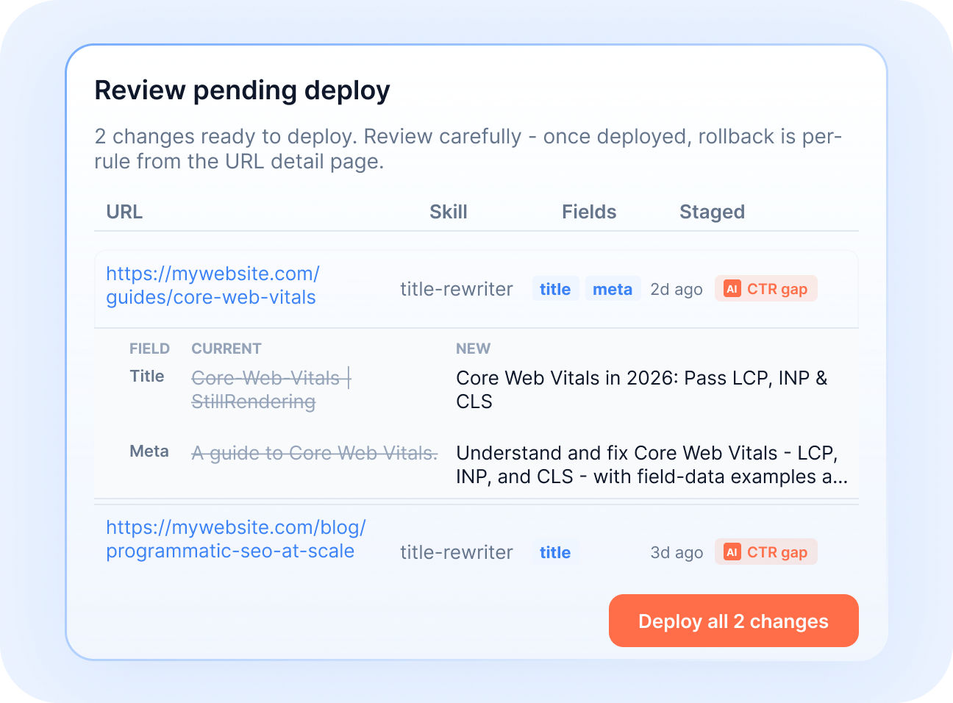This screenshot has height=703, width=953.
Task: Click the struck-through current meta 'A guide to Core Web Vitals.'
Action: [315, 453]
